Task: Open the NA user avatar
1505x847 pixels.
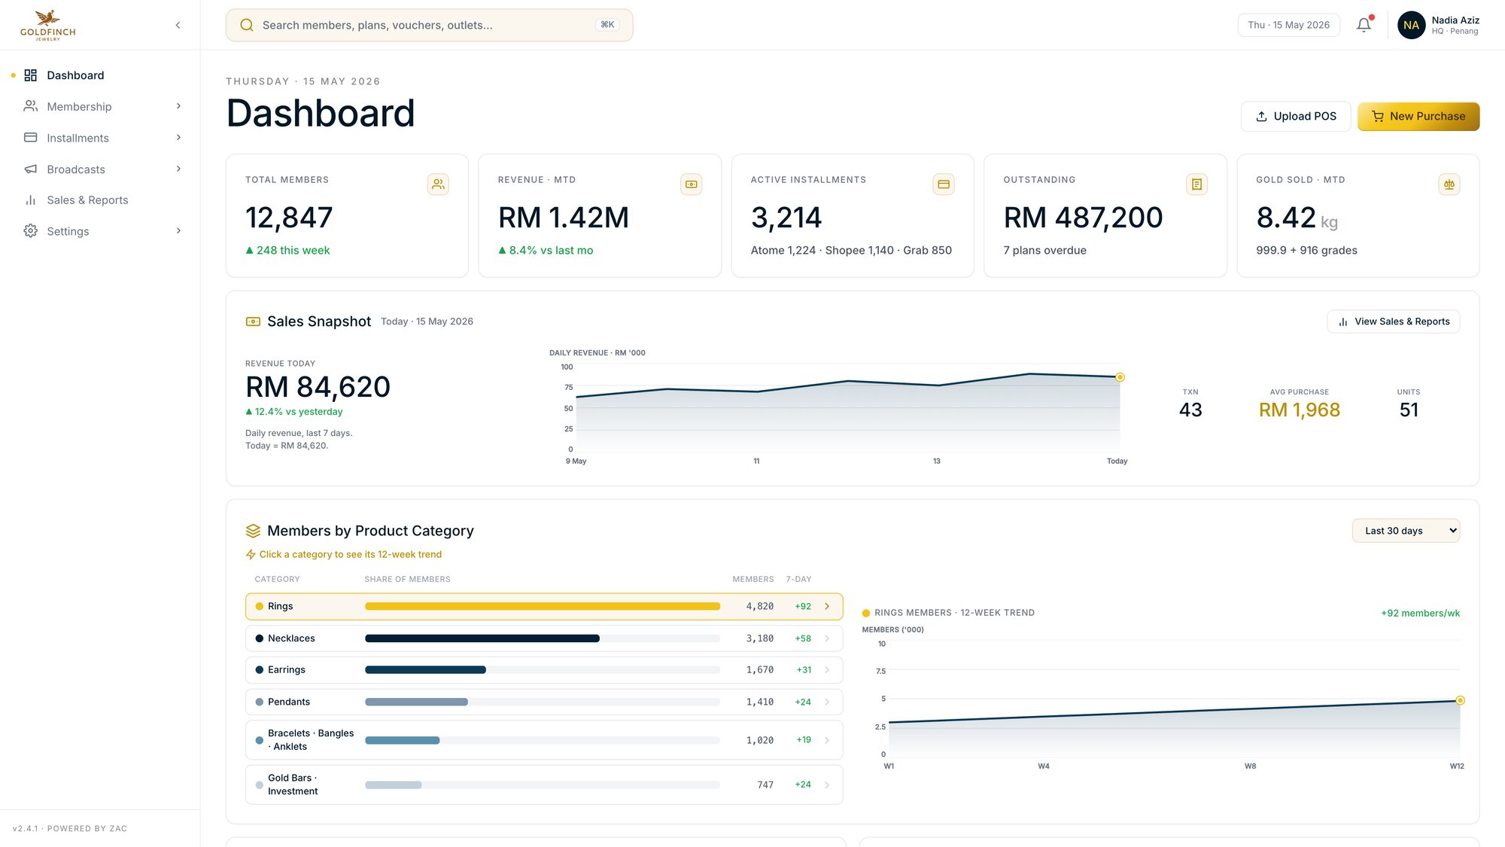Action: pos(1411,25)
